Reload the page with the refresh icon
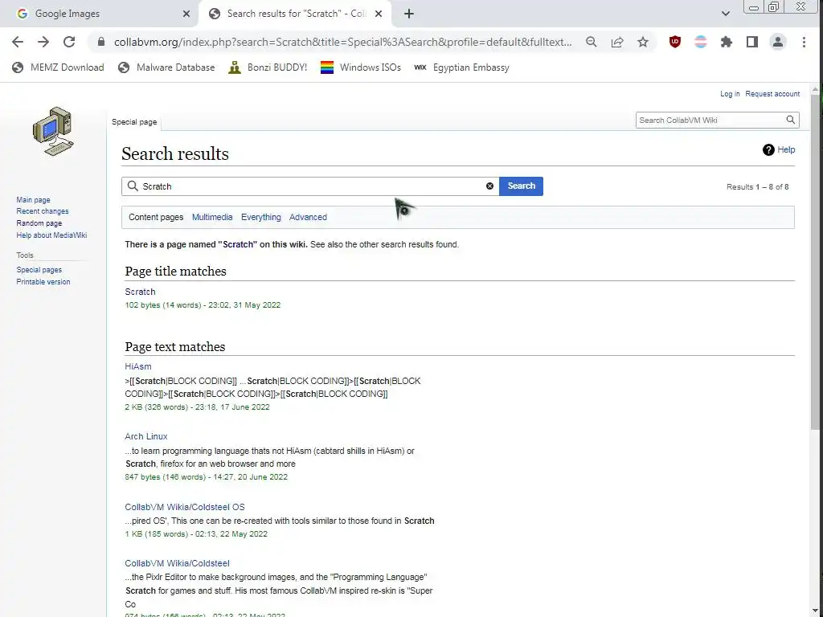Viewport: 823px width, 617px height. pos(69,42)
